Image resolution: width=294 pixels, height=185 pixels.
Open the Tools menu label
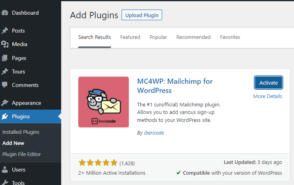click(18, 183)
